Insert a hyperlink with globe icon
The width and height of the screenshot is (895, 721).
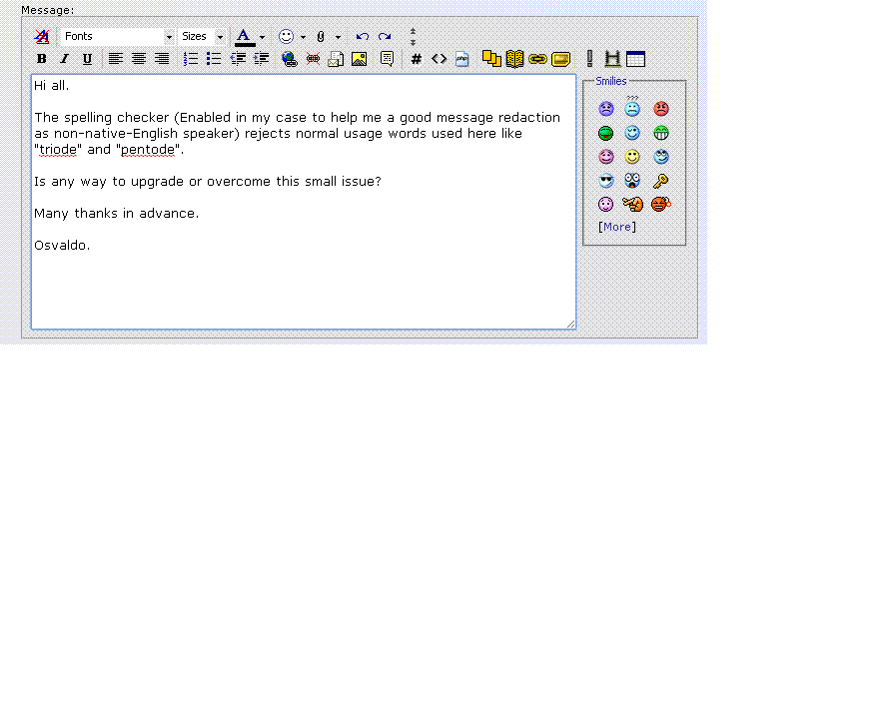point(290,59)
